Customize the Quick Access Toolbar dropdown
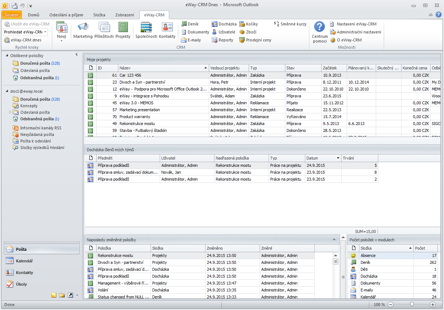 coord(31,6)
